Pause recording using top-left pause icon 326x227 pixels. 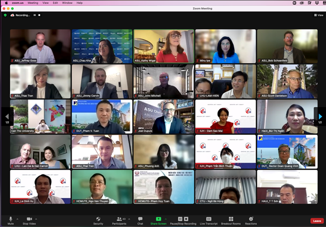pyautogui.click(x=34, y=15)
